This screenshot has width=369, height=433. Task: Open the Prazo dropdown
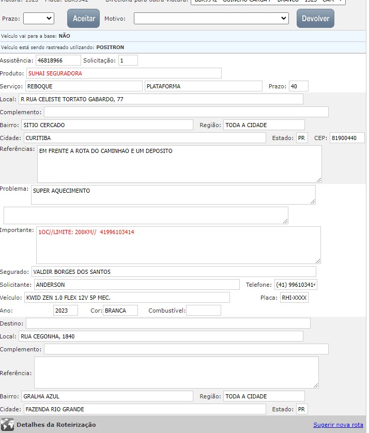[x=39, y=19]
